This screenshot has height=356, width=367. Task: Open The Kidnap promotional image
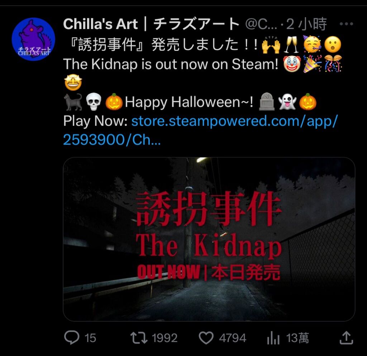tap(209, 239)
